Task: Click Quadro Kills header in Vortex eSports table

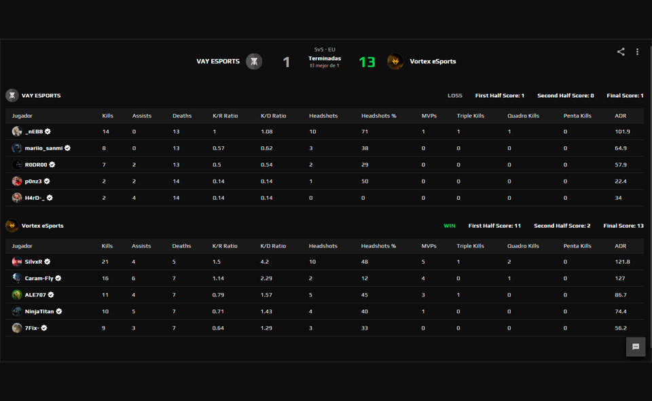Action: [x=523, y=246]
